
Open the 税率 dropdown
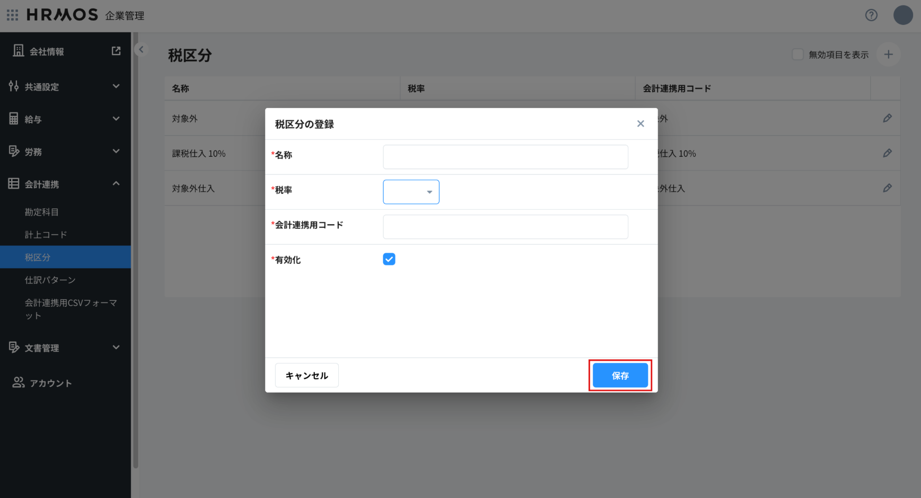click(411, 192)
